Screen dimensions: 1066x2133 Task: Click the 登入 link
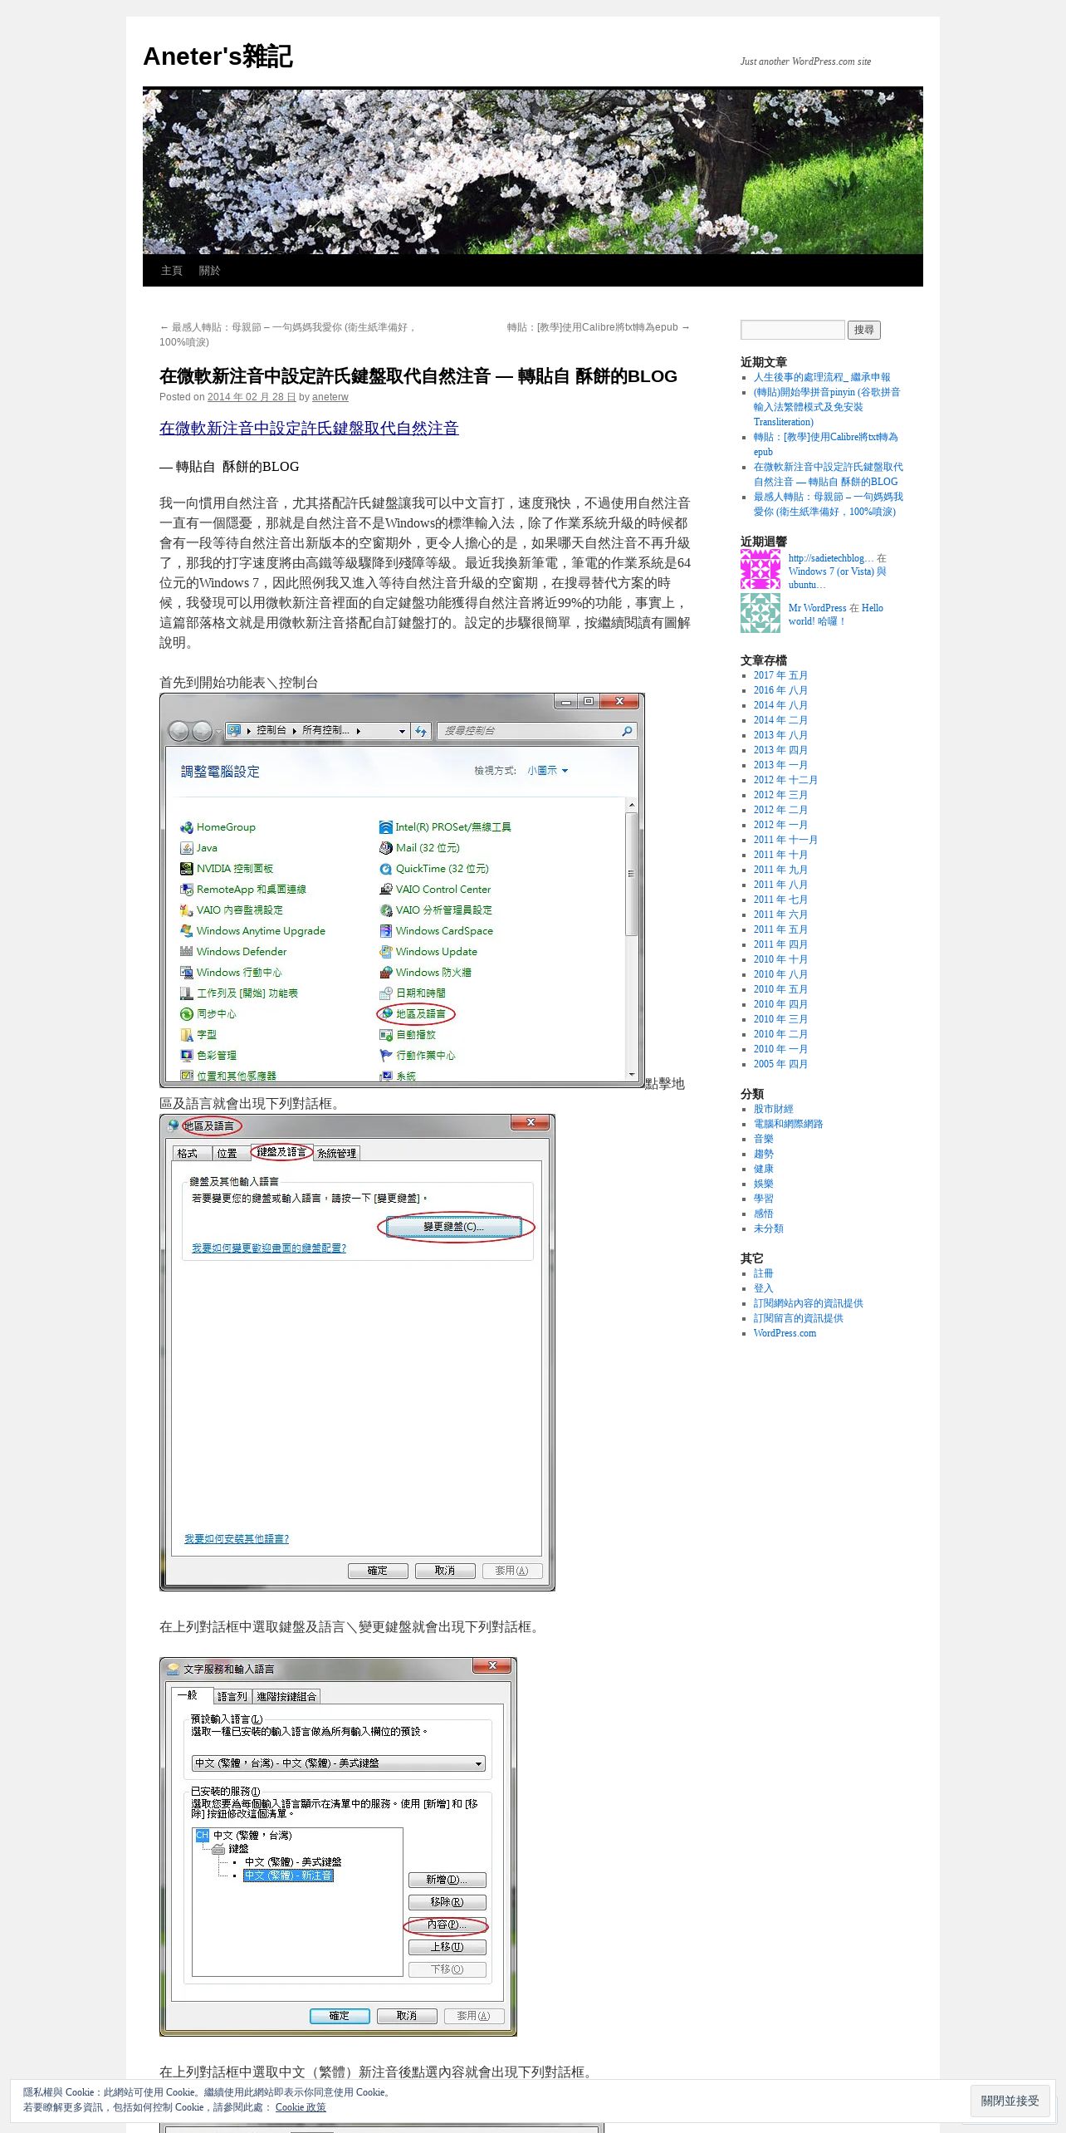[763, 1288]
